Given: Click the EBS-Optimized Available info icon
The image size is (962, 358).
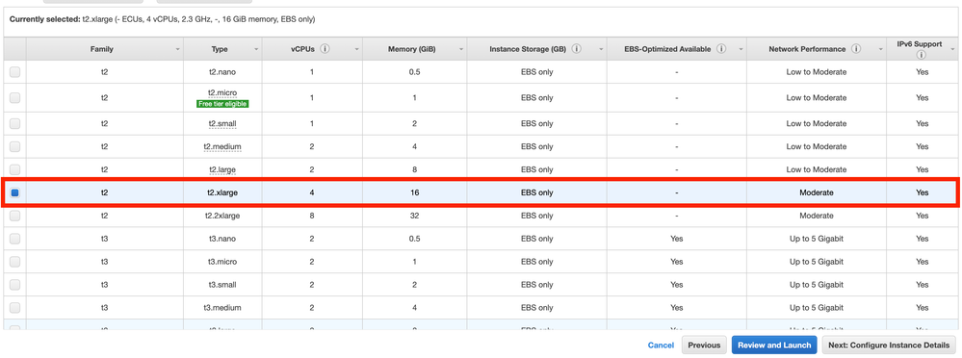Looking at the screenshot, I should [x=721, y=49].
